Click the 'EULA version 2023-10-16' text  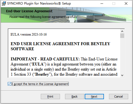coord(29,34)
